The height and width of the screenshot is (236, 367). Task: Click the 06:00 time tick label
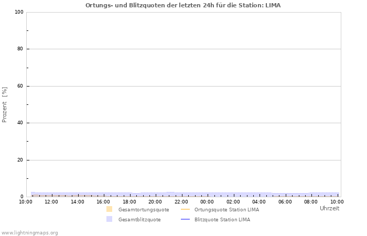(x=285, y=201)
